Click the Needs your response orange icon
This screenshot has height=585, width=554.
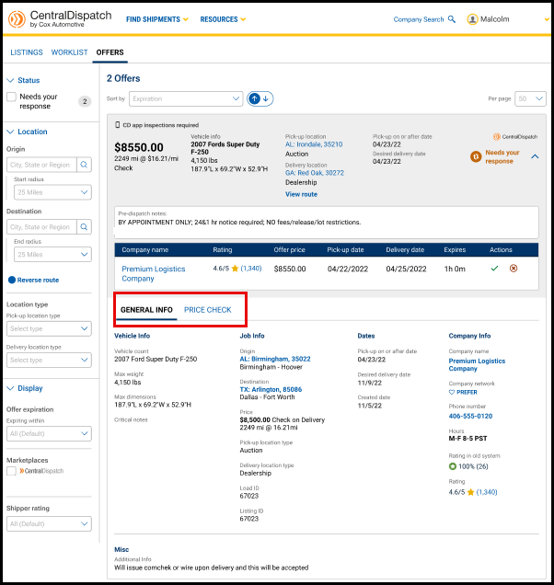(476, 156)
